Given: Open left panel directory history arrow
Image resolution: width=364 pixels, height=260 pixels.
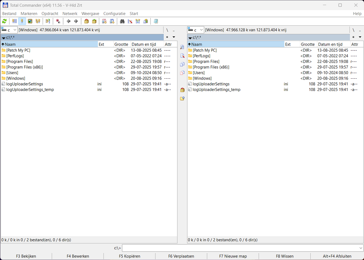Looking at the screenshot, I should [174, 37].
